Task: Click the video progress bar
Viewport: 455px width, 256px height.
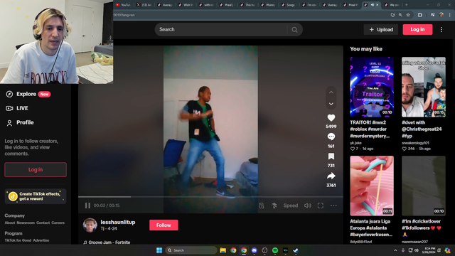Action: 210,197
